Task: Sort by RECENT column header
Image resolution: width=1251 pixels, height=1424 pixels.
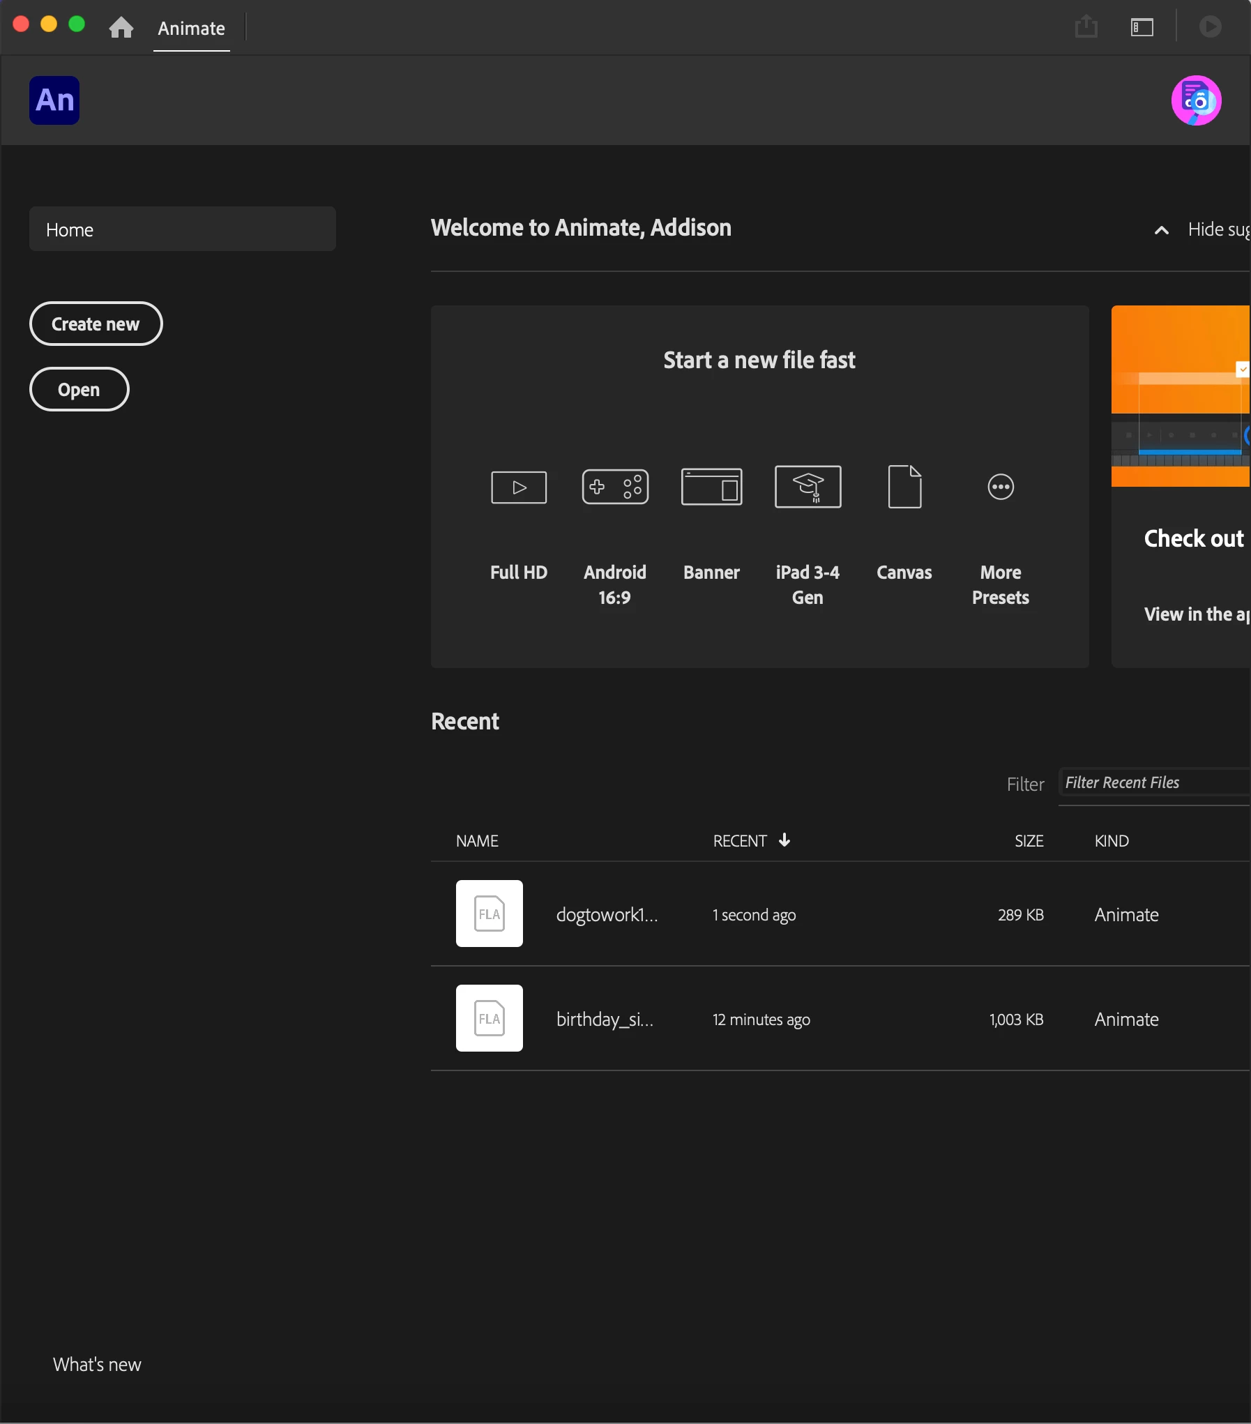Action: coord(740,841)
